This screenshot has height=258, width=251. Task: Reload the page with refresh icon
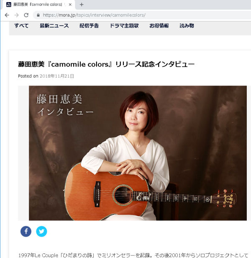coord(26,15)
